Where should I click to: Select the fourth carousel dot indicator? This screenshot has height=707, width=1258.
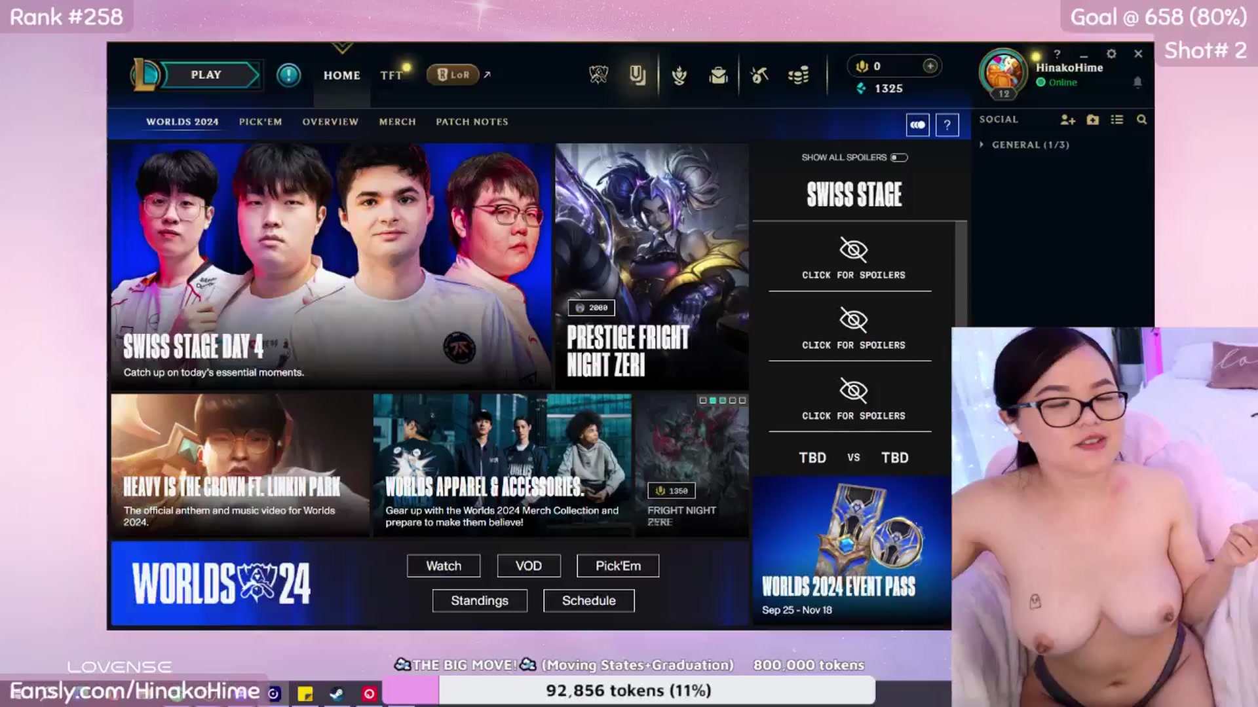pyautogui.click(x=733, y=400)
